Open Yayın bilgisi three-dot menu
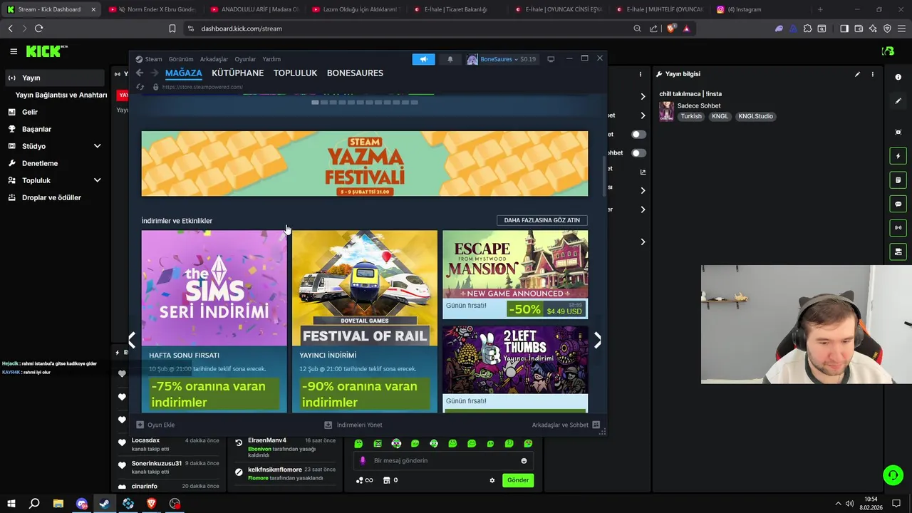The width and height of the screenshot is (912, 513). coord(872,74)
